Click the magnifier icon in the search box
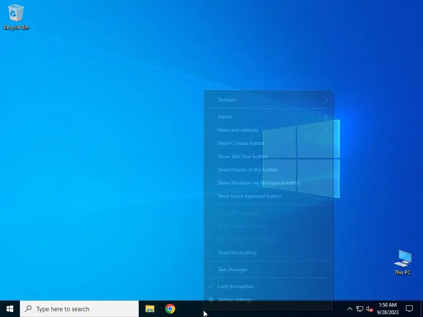423x317 pixels. (x=28, y=309)
